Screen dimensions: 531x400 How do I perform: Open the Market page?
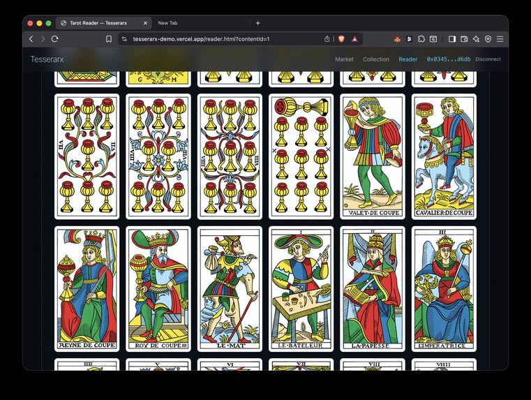coord(344,59)
